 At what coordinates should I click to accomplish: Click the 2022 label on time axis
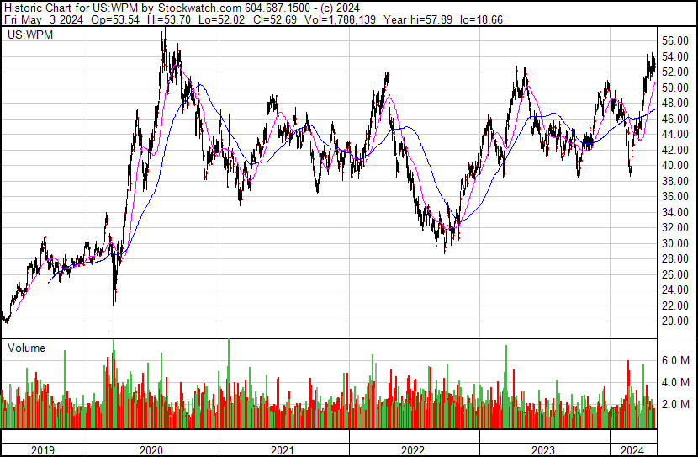[x=413, y=450]
